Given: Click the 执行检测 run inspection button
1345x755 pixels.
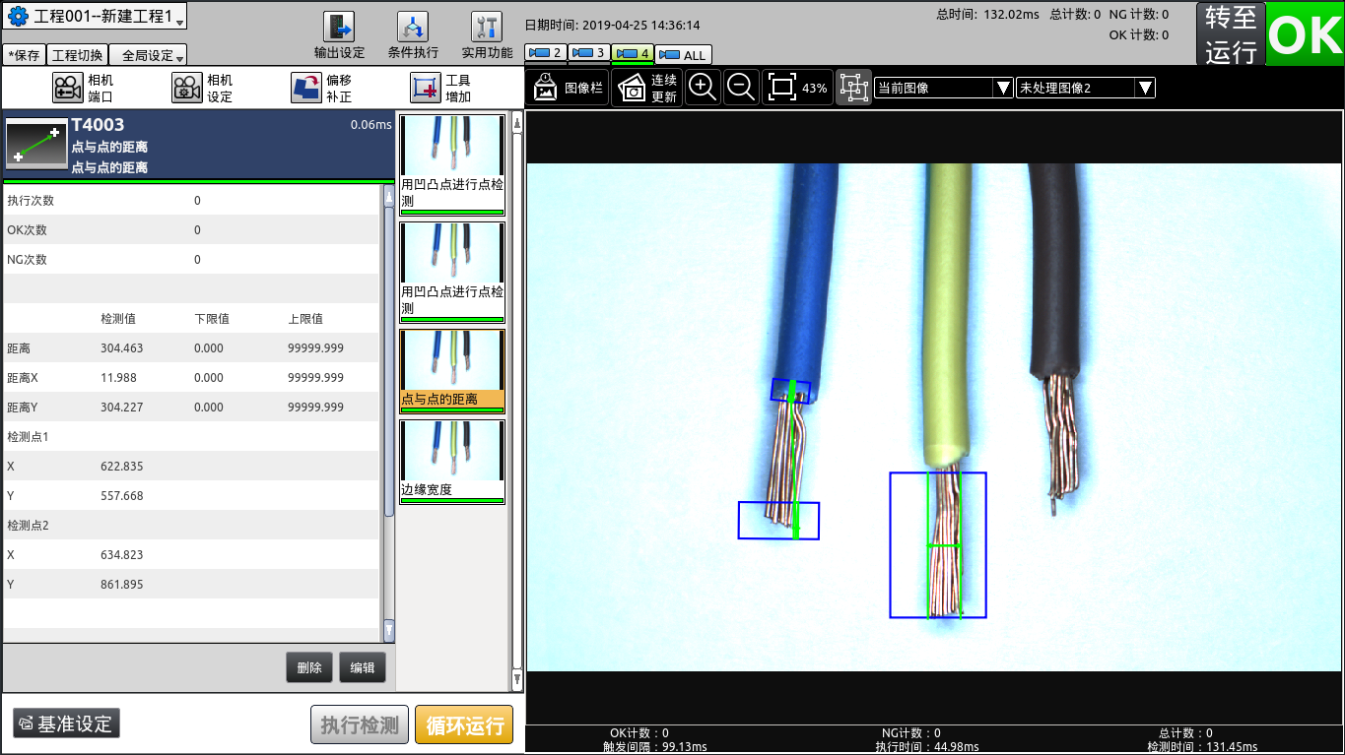Looking at the screenshot, I should [360, 725].
